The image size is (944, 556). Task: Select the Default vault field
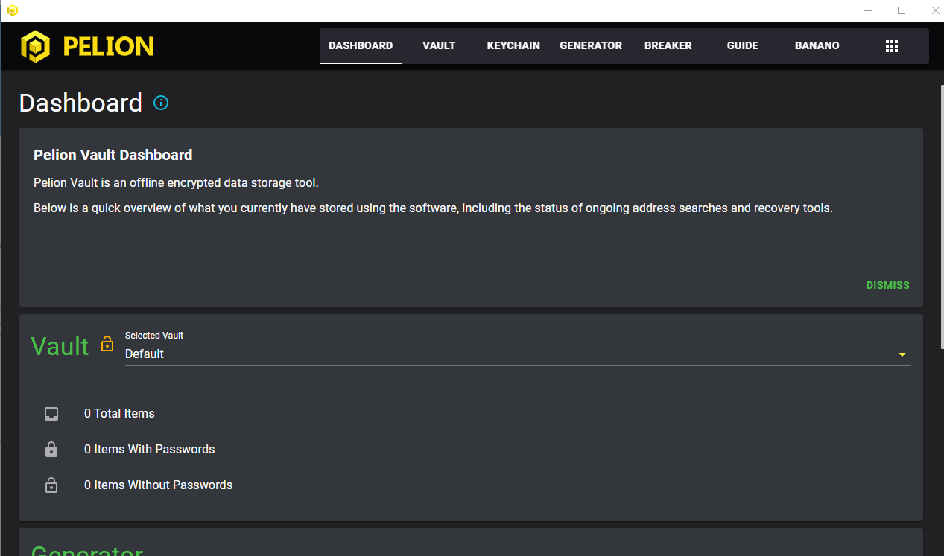518,354
